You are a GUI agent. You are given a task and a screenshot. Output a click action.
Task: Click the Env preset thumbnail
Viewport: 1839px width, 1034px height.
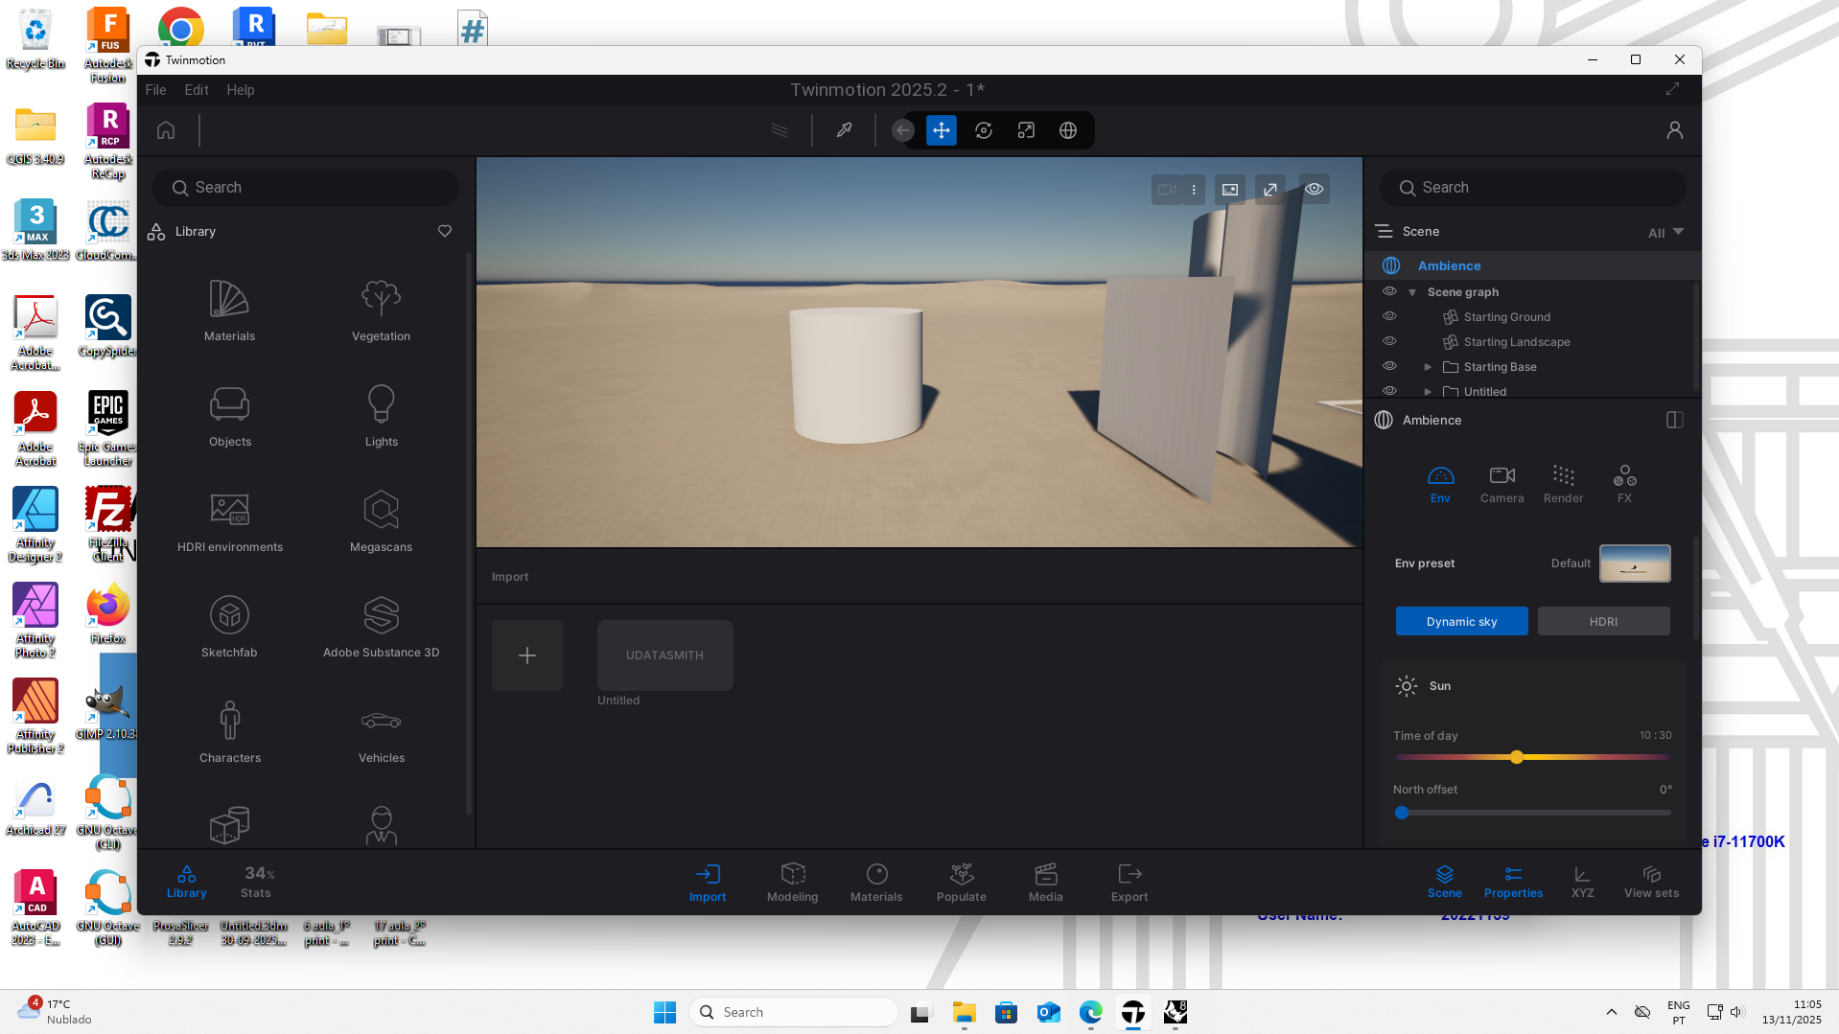click(1635, 563)
